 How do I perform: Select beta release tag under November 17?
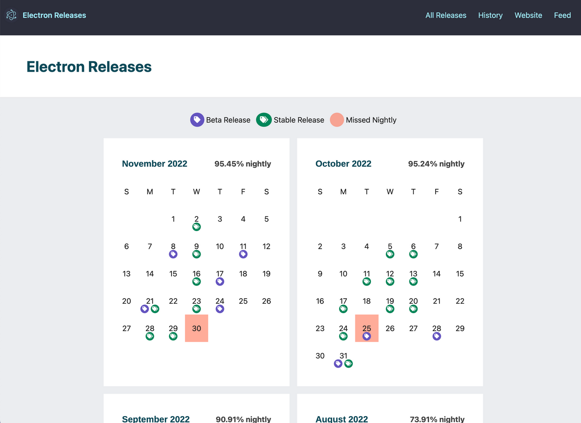(220, 281)
